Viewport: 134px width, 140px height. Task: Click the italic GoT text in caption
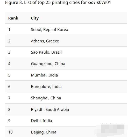(x=92, y=2)
